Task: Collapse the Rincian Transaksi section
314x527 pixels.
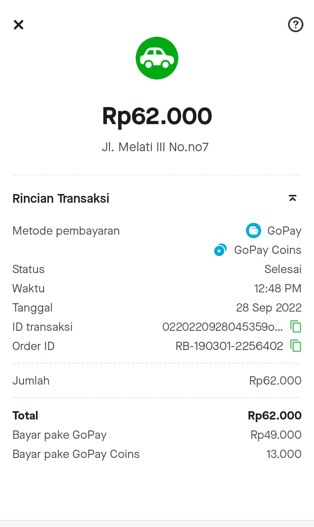Action: tap(293, 198)
